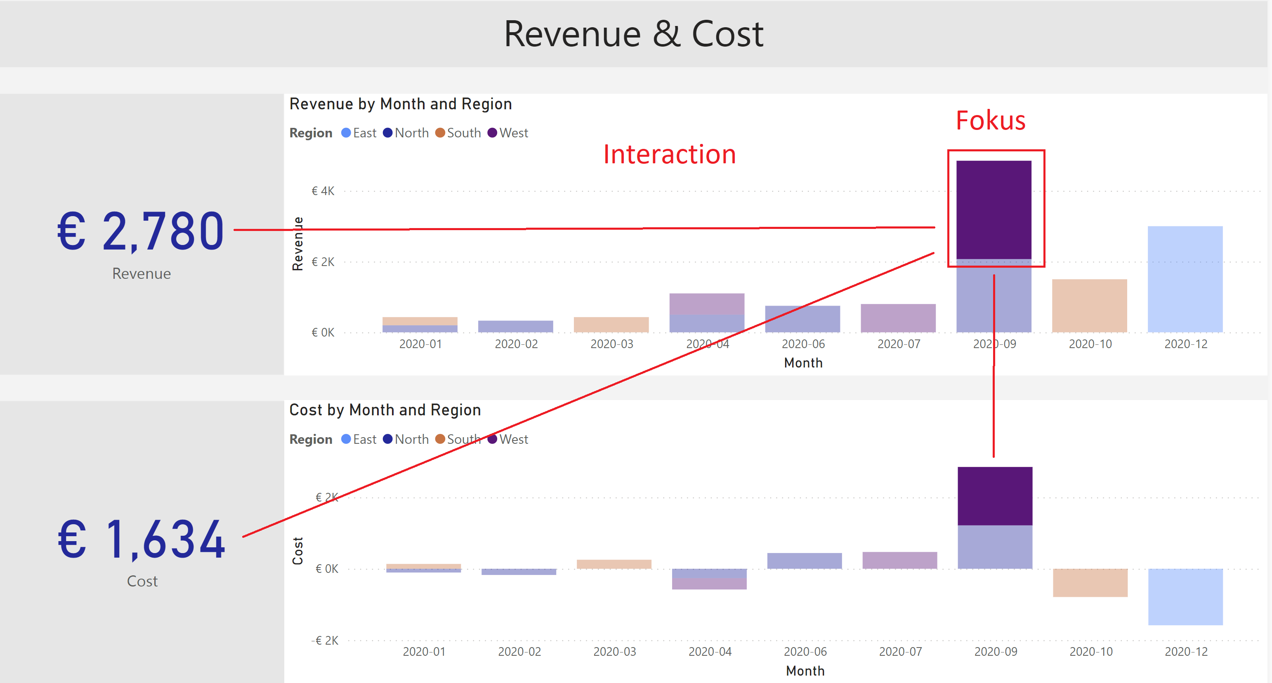
Task: Click the Revenue by Month and Region title
Action: [x=401, y=104]
